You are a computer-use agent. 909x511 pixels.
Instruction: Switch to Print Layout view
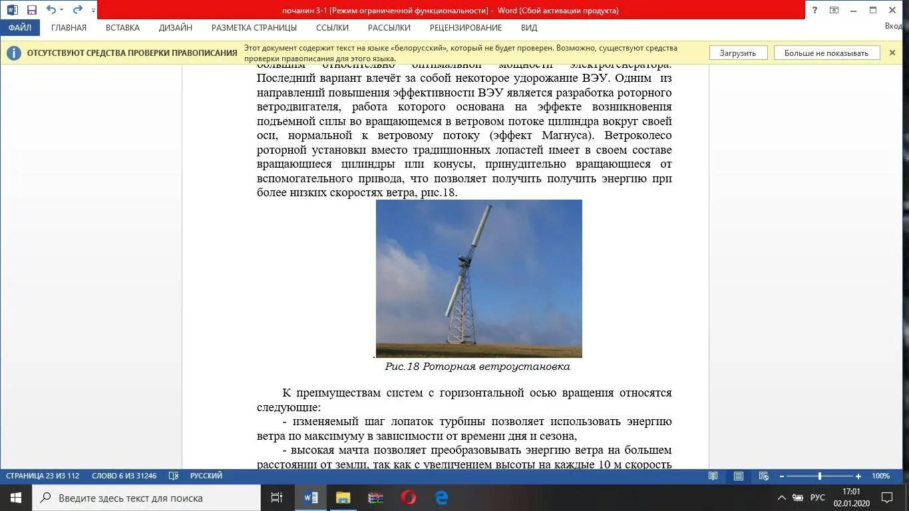click(x=739, y=476)
